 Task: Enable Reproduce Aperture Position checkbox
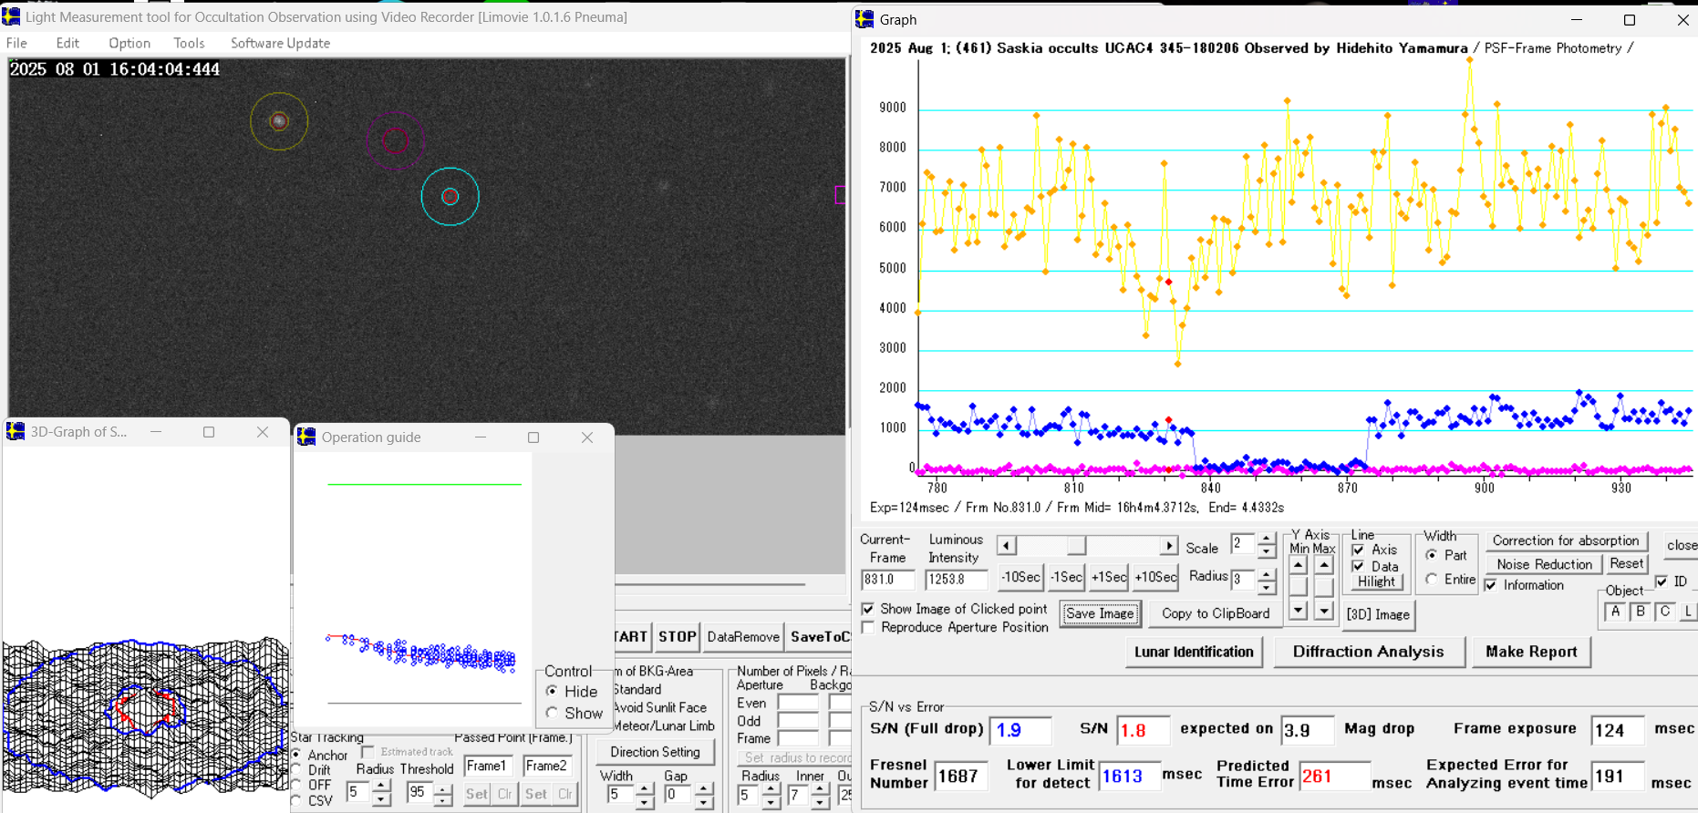tap(868, 627)
